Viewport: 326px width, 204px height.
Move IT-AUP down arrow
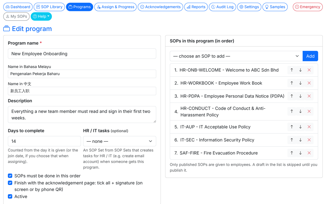coord(300,127)
